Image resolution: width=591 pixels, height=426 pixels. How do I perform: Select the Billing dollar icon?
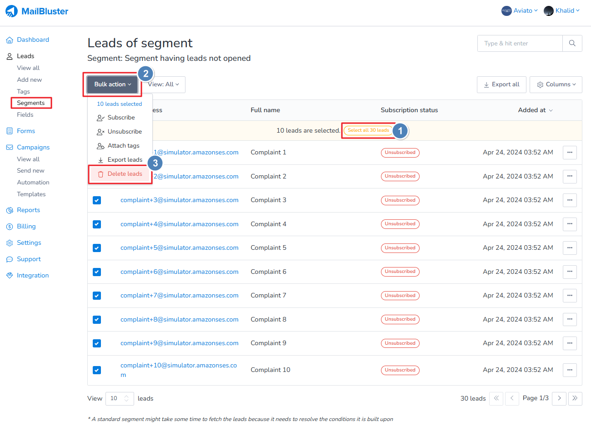(x=9, y=226)
